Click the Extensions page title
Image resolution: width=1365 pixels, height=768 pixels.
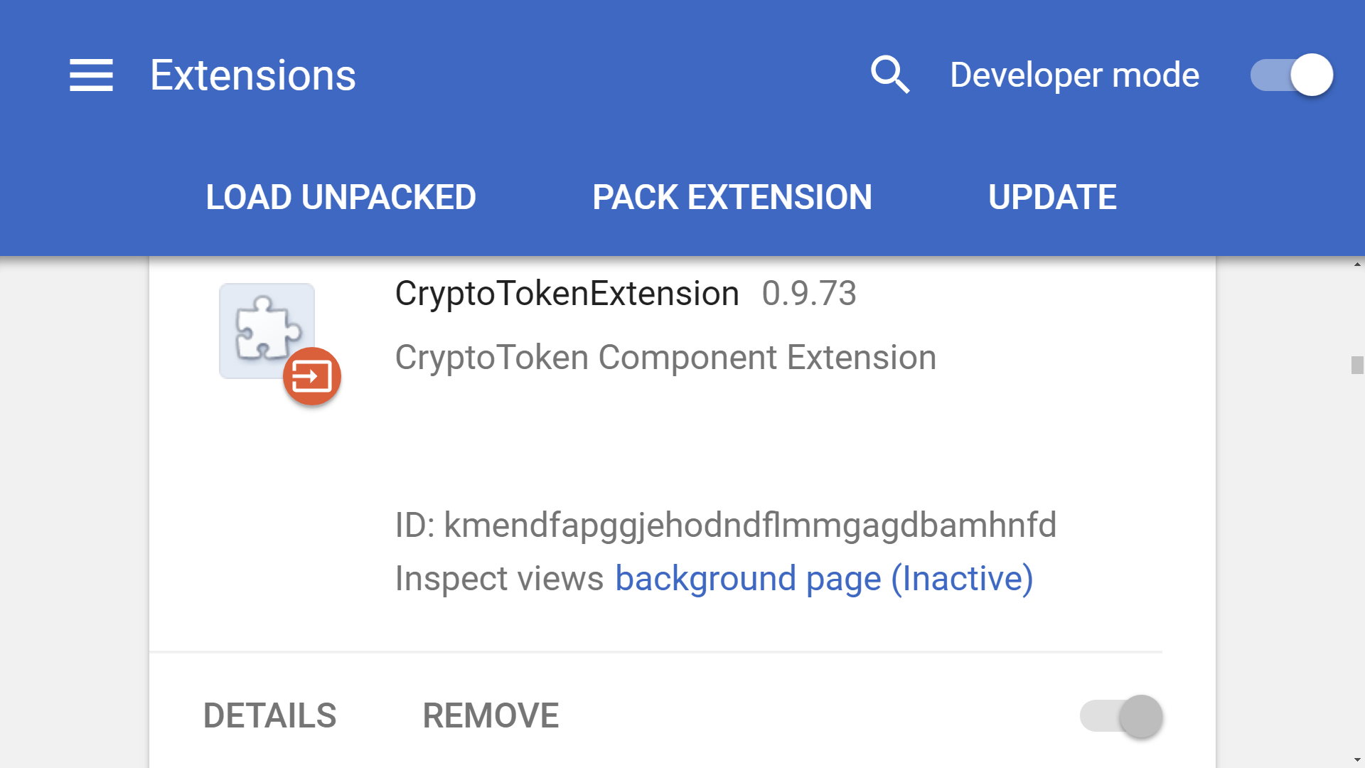pos(253,75)
